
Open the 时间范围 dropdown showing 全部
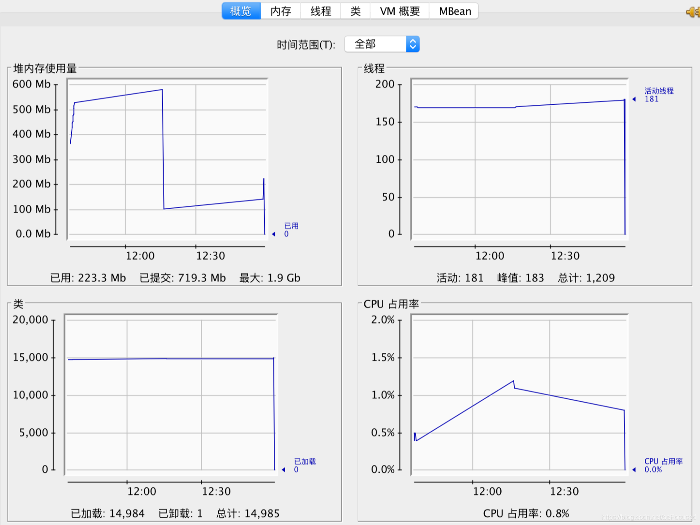click(382, 44)
